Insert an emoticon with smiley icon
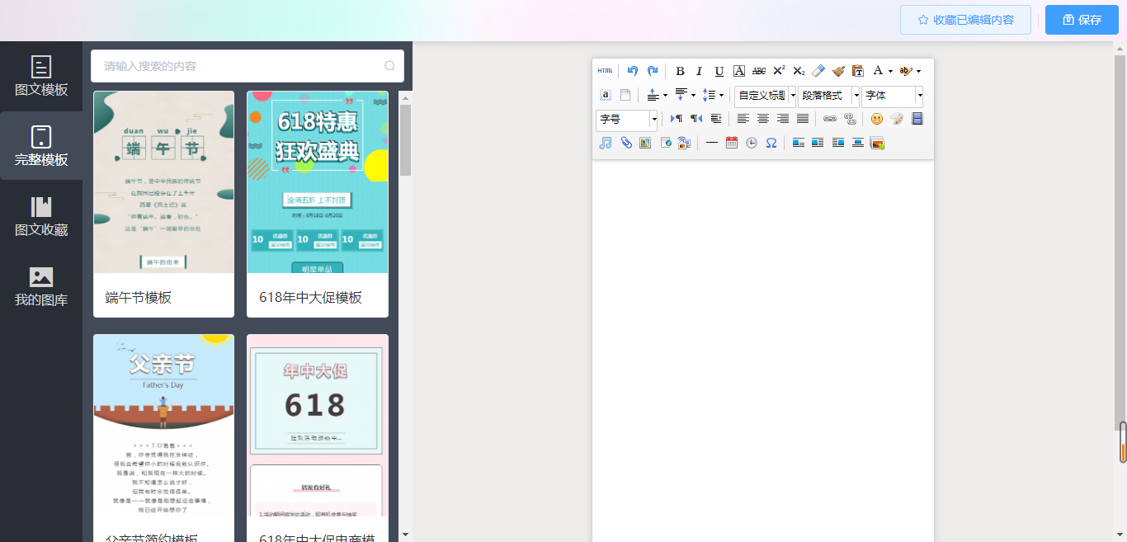 click(x=877, y=119)
